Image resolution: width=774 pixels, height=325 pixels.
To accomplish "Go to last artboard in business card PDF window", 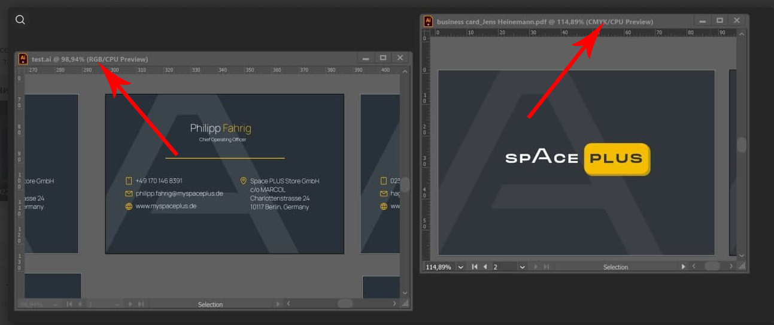I will pos(546,267).
